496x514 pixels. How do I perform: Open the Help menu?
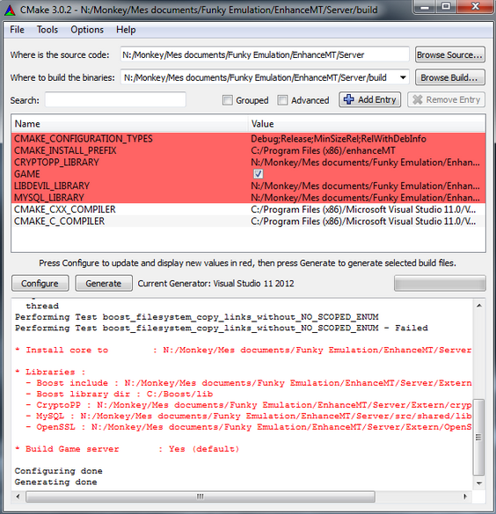[126, 30]
